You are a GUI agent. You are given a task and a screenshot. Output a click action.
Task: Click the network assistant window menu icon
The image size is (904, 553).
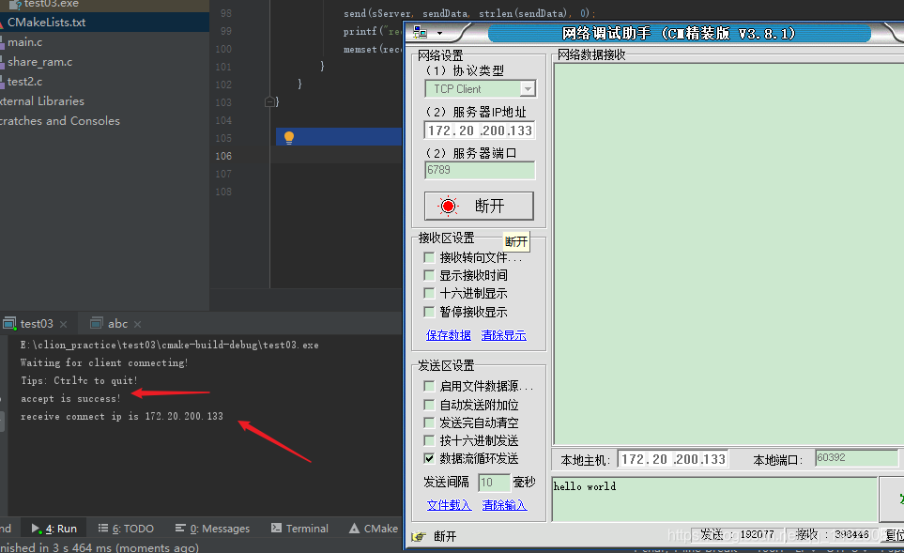(x=421, y=33)
